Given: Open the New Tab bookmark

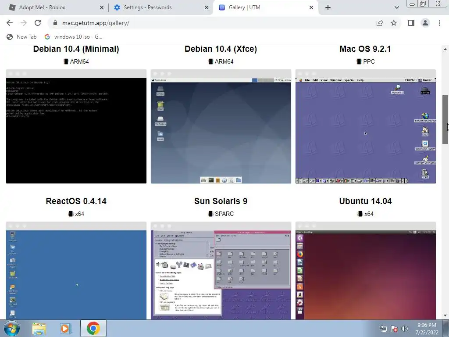Looking at the screenshot, I should 22,37.
